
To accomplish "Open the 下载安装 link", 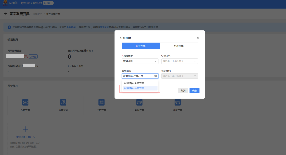I will click(x=71, y=27).
